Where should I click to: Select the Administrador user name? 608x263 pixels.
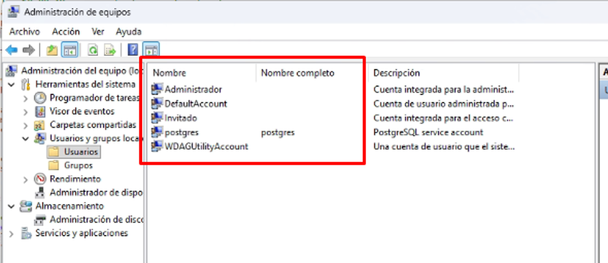[x=194, y=89]
